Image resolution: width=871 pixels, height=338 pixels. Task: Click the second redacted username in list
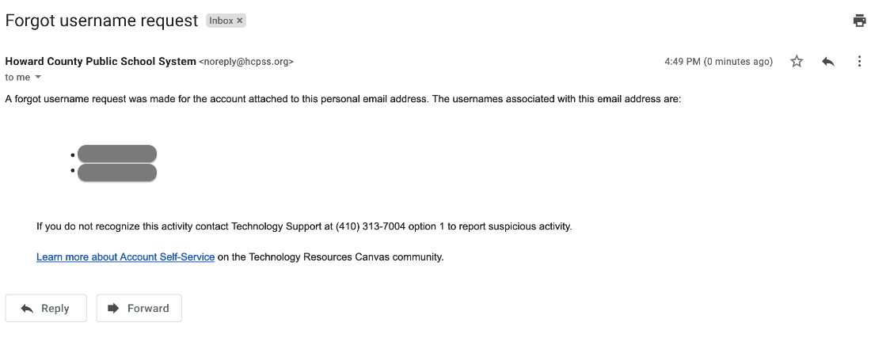coord(117,173)
